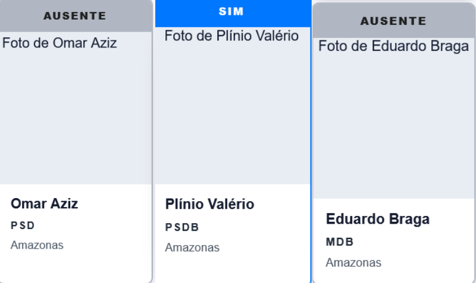Open the Plínio Valério name link
This screenshot has width=476, height=283.
click(209, 204)
